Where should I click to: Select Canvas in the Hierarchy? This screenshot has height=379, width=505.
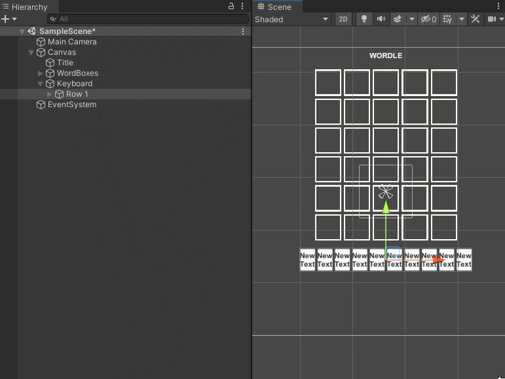pyautogui.click(x=62, y=52)
